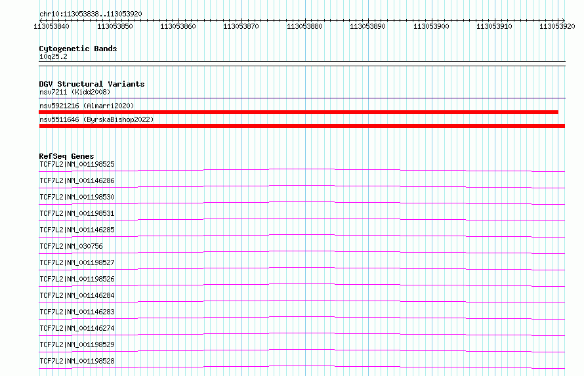This screenshot has width=584, height=376.
Task: Click ruler position 113053870
Action: pyautogui.click(x=241, y=26)
